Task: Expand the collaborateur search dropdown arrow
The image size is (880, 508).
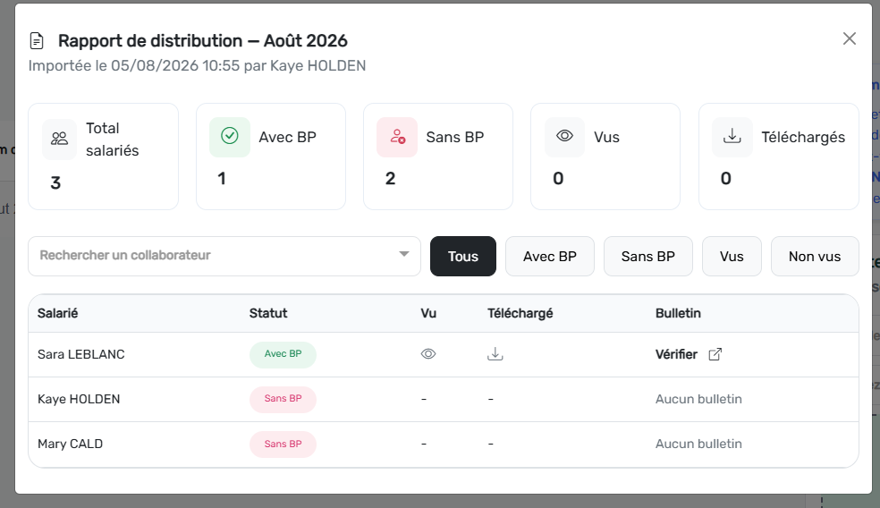Action: (403, 254)
